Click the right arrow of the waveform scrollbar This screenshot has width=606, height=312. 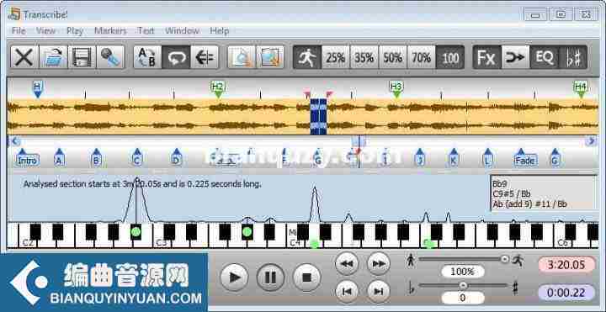coord(591,141)
